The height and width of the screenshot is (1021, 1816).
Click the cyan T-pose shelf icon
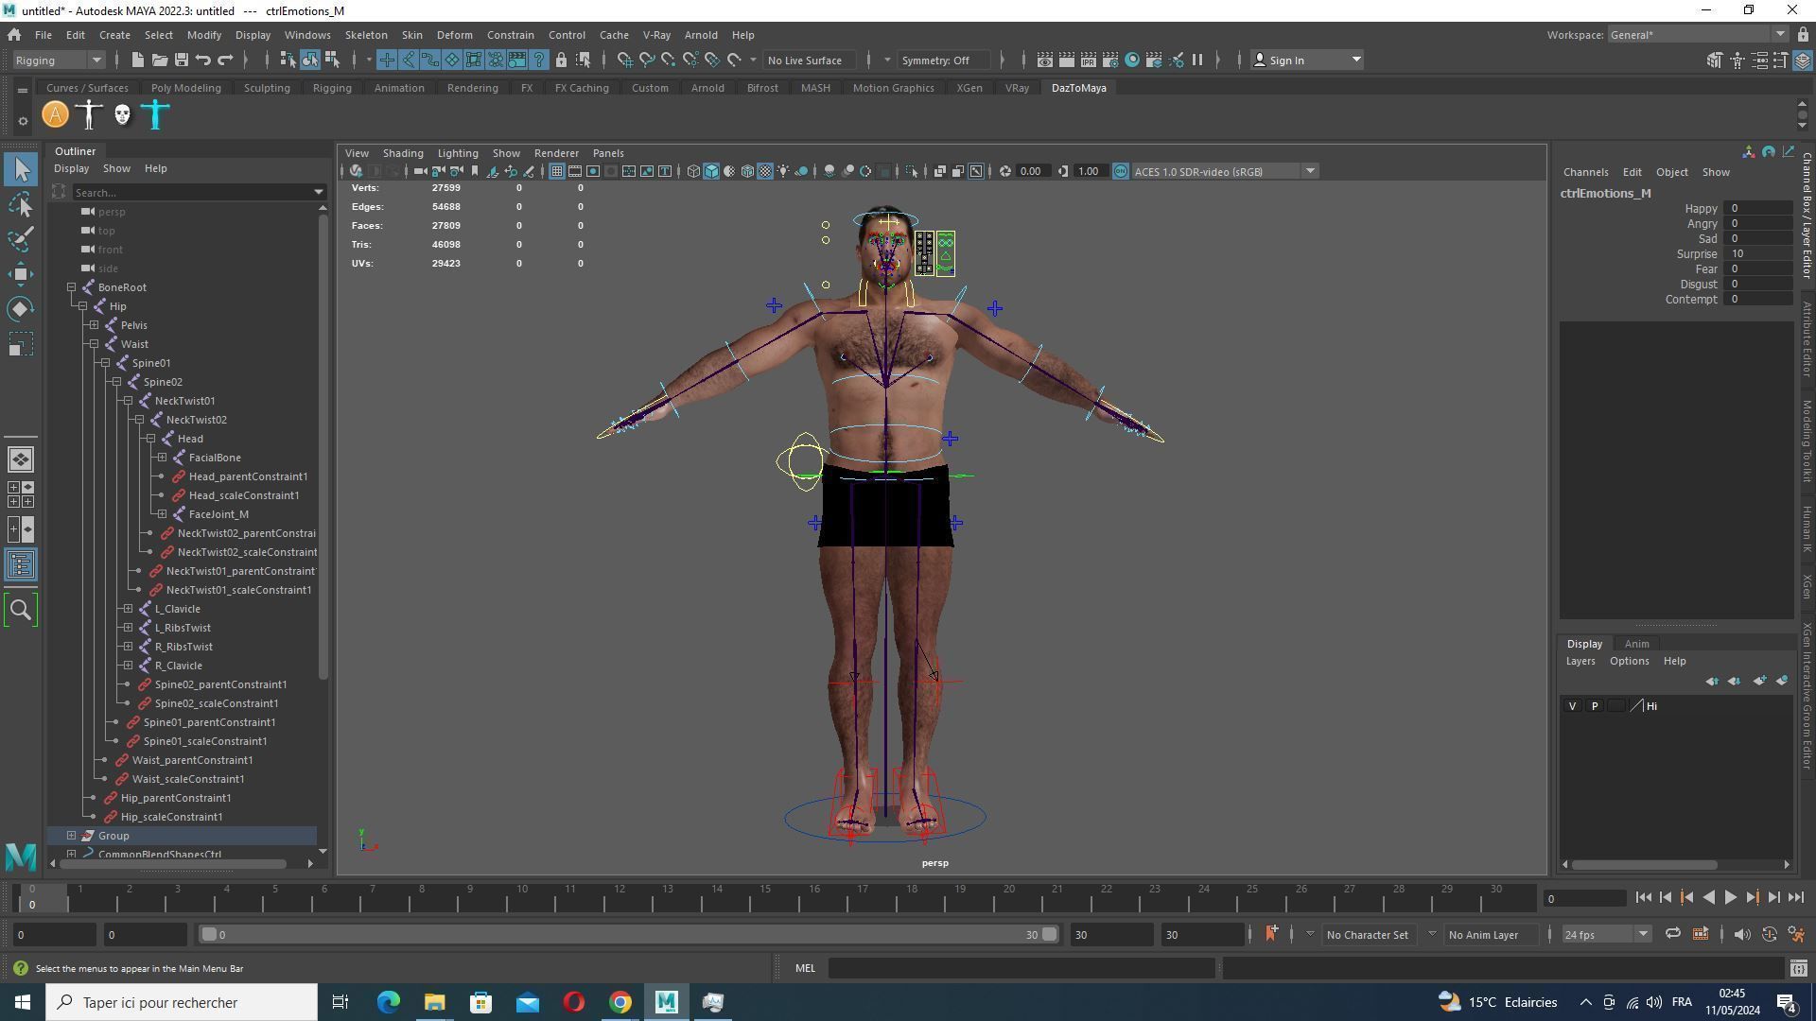pyautogui.click(x=156, y=115)
